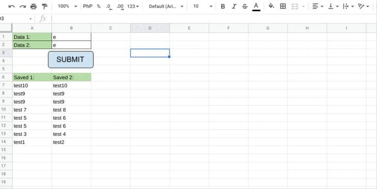Image resolution: width=377 pixels, height=189 pixels.
Task: Toggle italic formatting
Action: [x=234, y=7]
